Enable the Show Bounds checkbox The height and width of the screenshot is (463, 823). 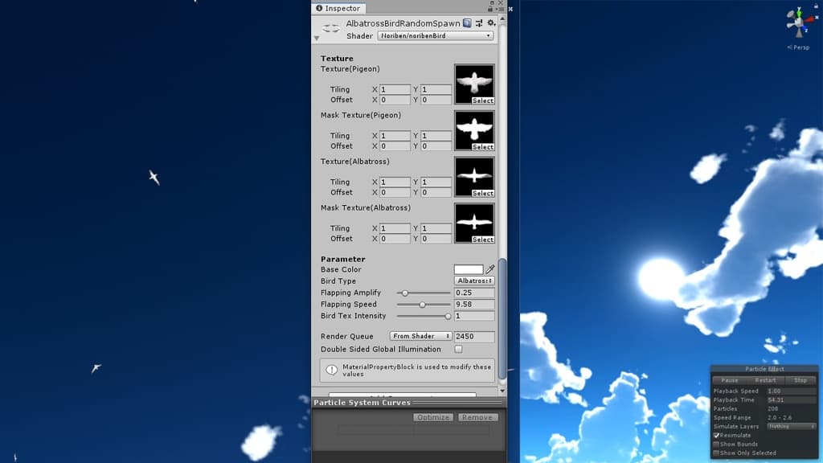pyautogui.click(x=717, y=445)
